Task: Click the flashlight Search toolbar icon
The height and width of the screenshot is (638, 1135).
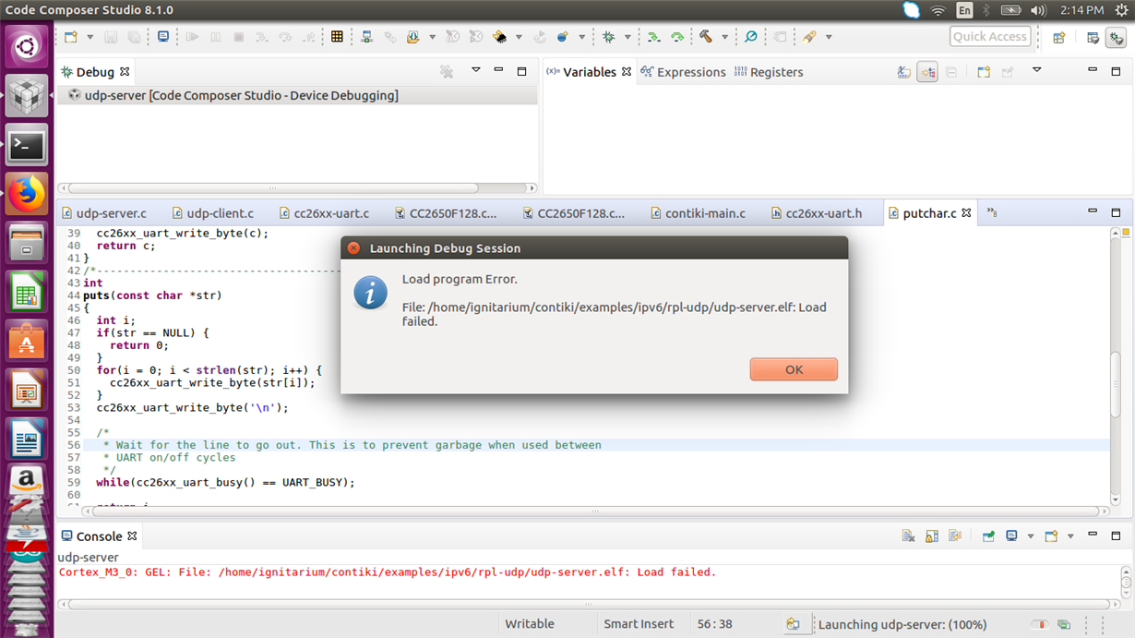Action: point(809,37)
